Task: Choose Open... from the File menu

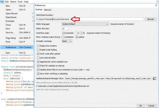Action: (x=17, y=10)
